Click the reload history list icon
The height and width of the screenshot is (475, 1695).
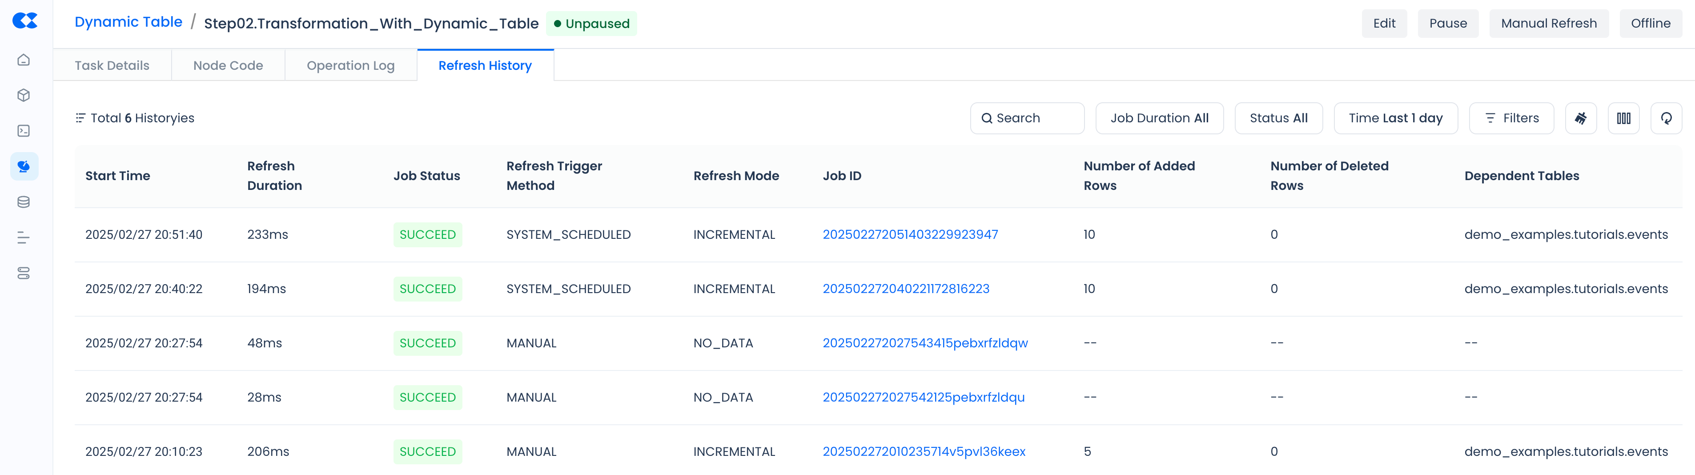1666,118
